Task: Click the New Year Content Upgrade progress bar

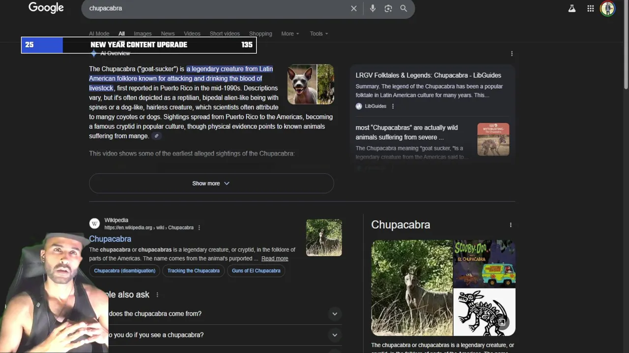Action: (139, 45)
